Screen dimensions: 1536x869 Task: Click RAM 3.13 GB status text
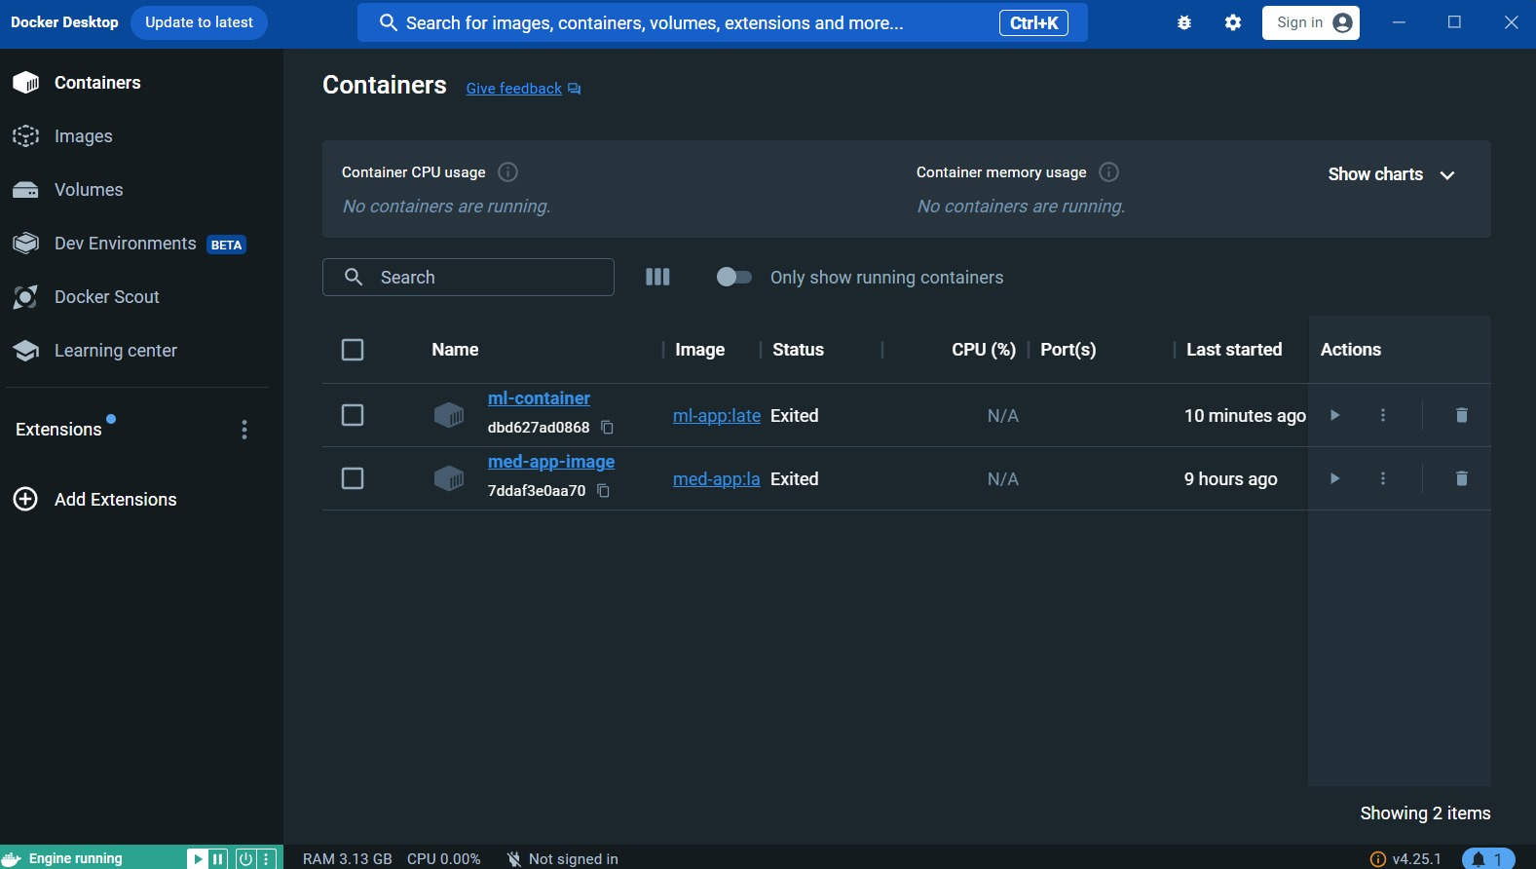348,859
